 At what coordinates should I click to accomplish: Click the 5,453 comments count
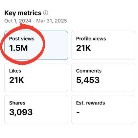[88, 80]
